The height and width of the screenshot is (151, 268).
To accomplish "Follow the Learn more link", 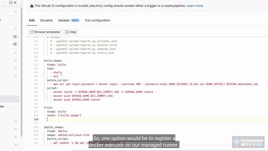I will pos(195,5).
